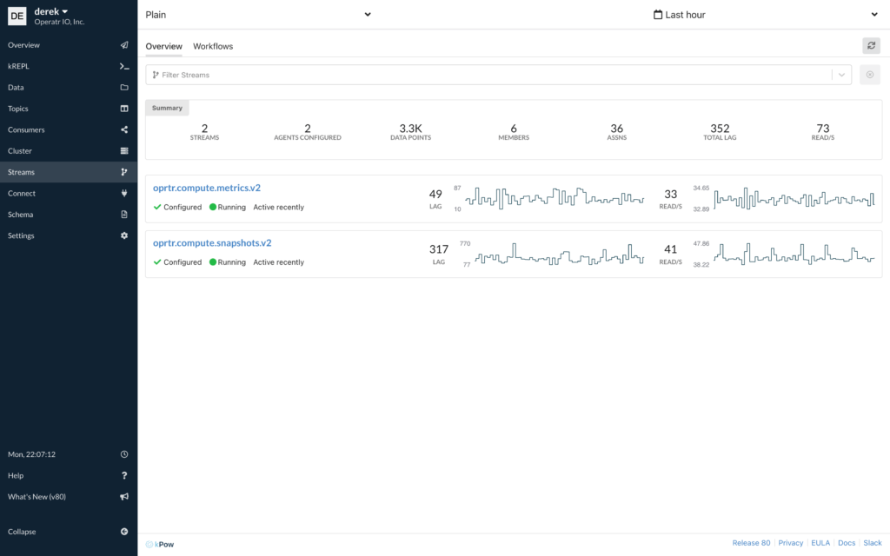Open the Last hour time range dropdown
The width and height of the screenshot is (890, 556).
pos(765,15)
